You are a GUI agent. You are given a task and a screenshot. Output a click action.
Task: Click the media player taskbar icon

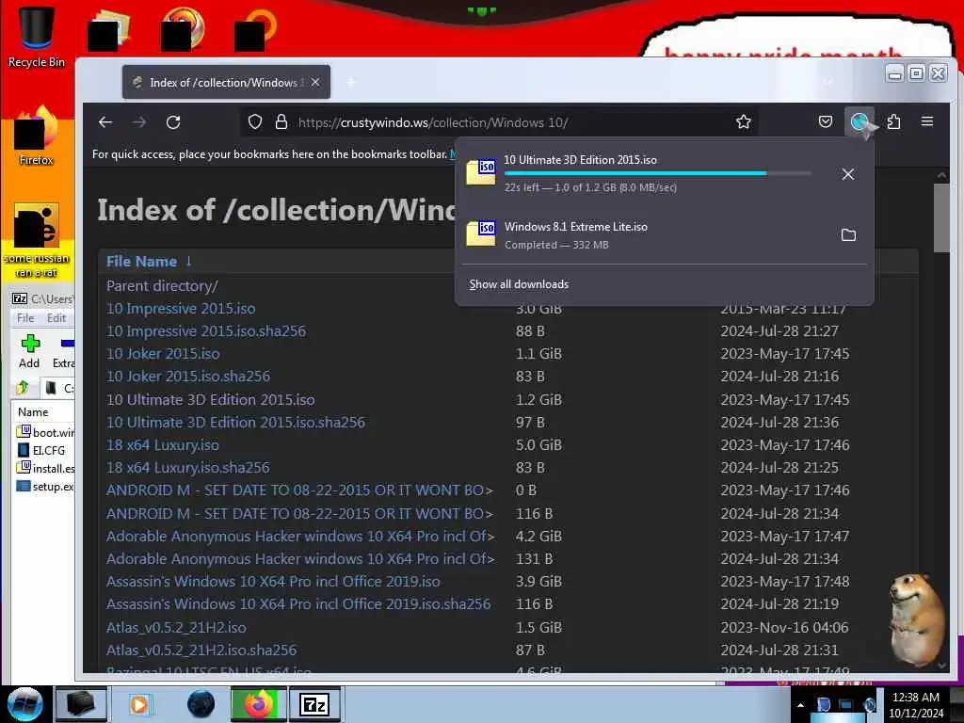tap(140, 704)
